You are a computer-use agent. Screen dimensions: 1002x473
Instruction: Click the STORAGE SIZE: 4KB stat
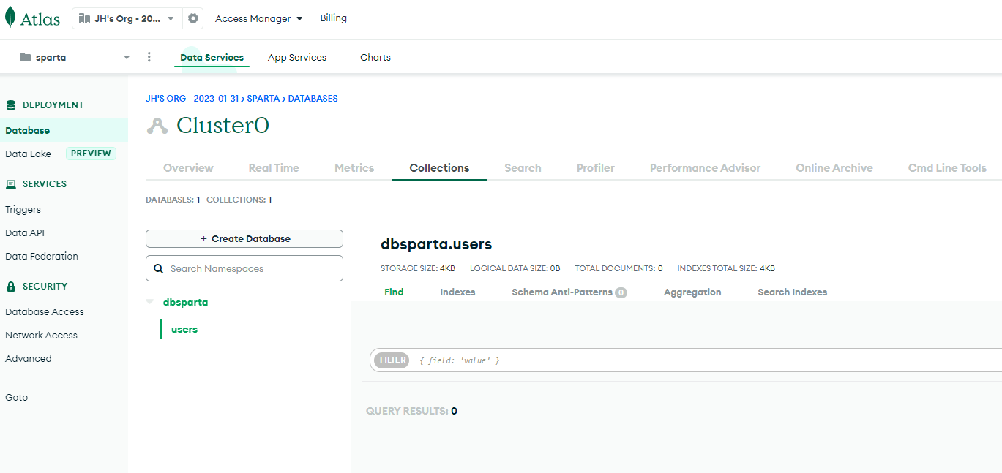click(418, 268)
